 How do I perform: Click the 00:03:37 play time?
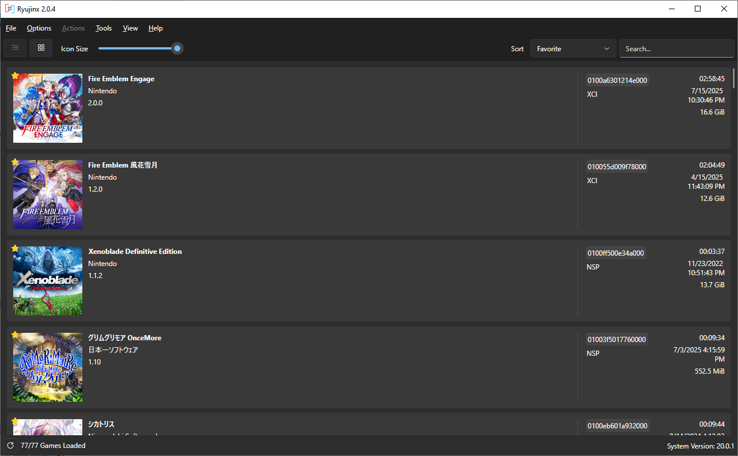coord(712,252)
